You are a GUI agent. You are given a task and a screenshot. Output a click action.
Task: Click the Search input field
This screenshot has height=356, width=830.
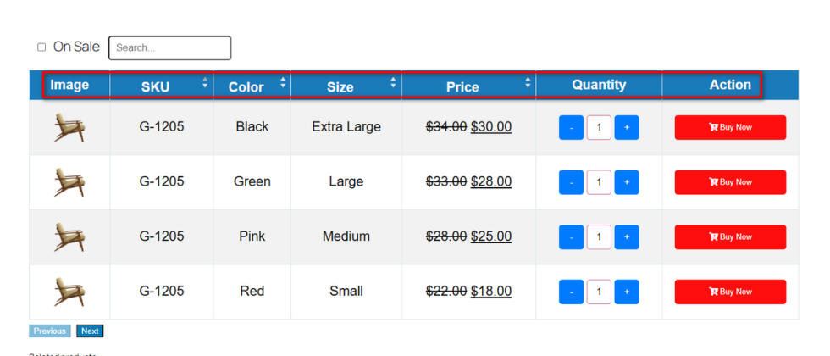point(169,48)
